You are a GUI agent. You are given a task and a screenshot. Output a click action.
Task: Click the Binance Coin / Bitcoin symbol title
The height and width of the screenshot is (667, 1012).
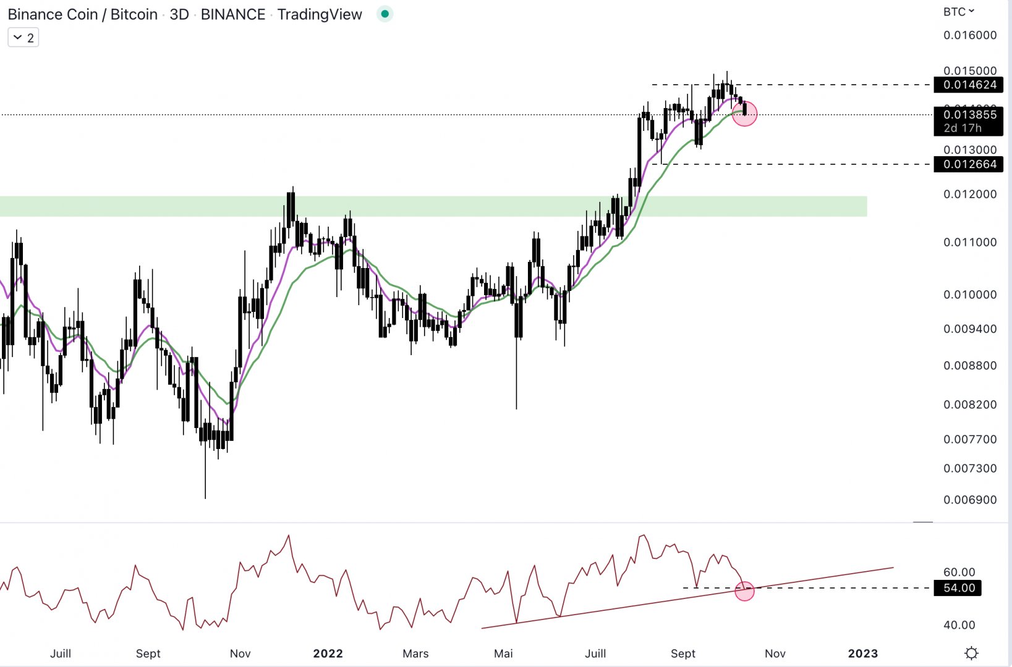(82, 14)
